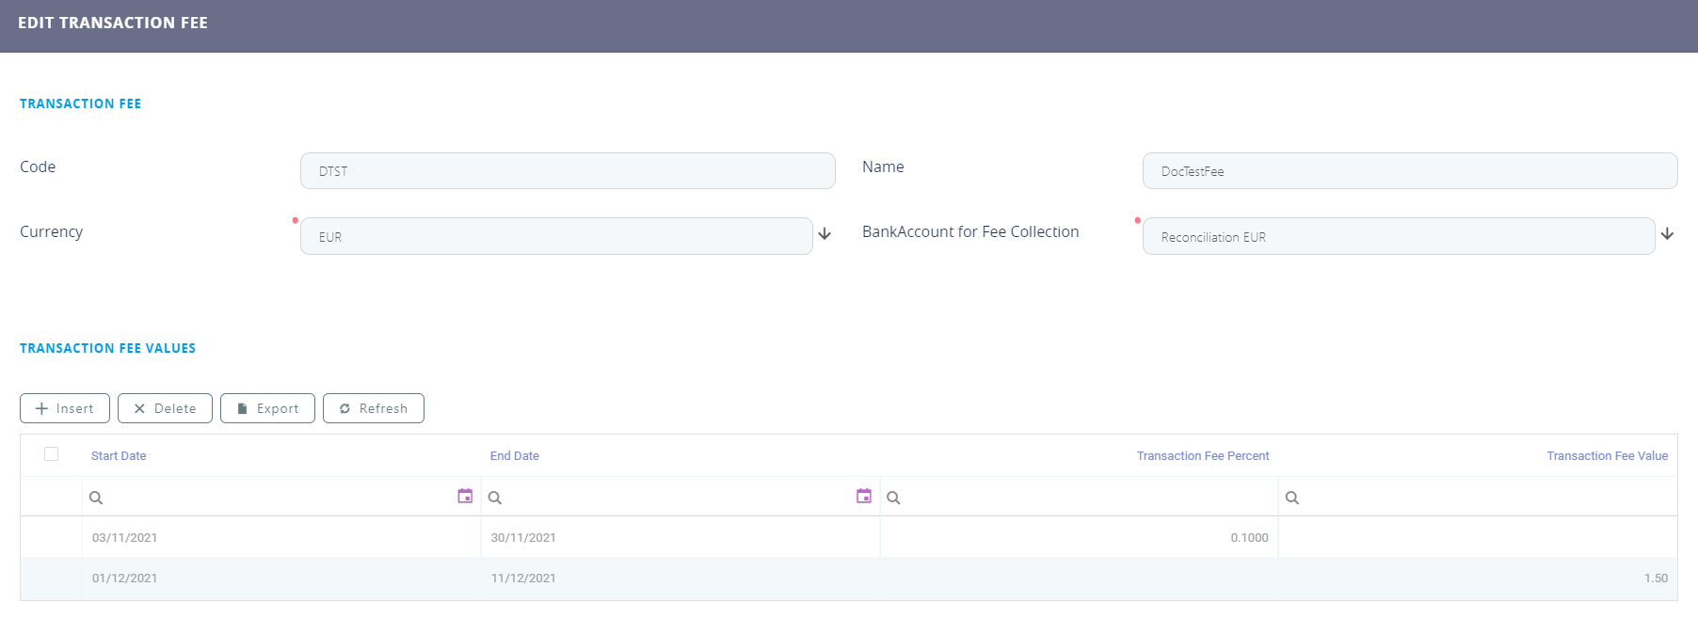Sort by End Date column header
This screenshot has width=1698, height=618.
tap(514, 456)
